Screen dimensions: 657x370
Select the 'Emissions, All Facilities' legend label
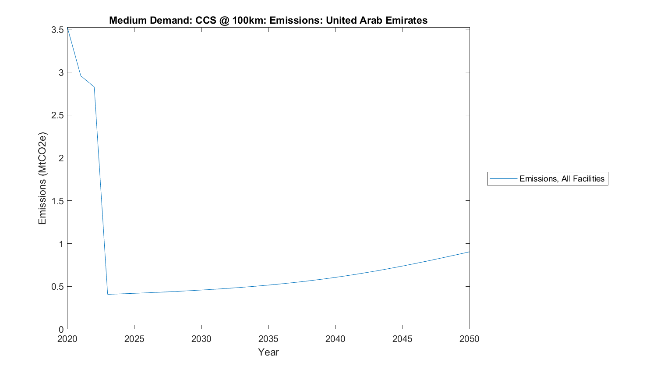(562, 179)
